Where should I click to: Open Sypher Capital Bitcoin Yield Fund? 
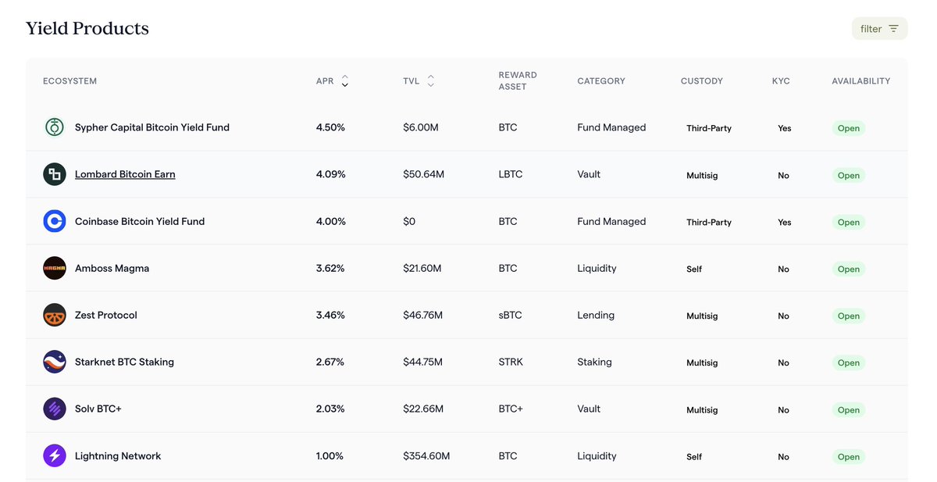tap(152, 127)
